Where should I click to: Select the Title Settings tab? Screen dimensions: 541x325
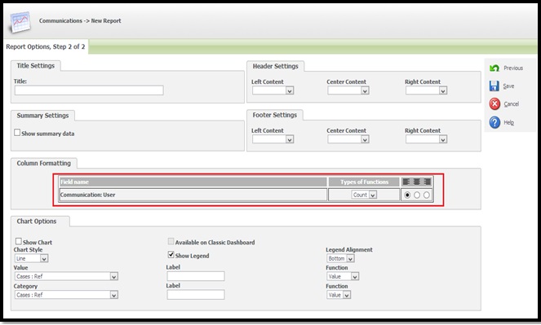[x=36, y=66]
